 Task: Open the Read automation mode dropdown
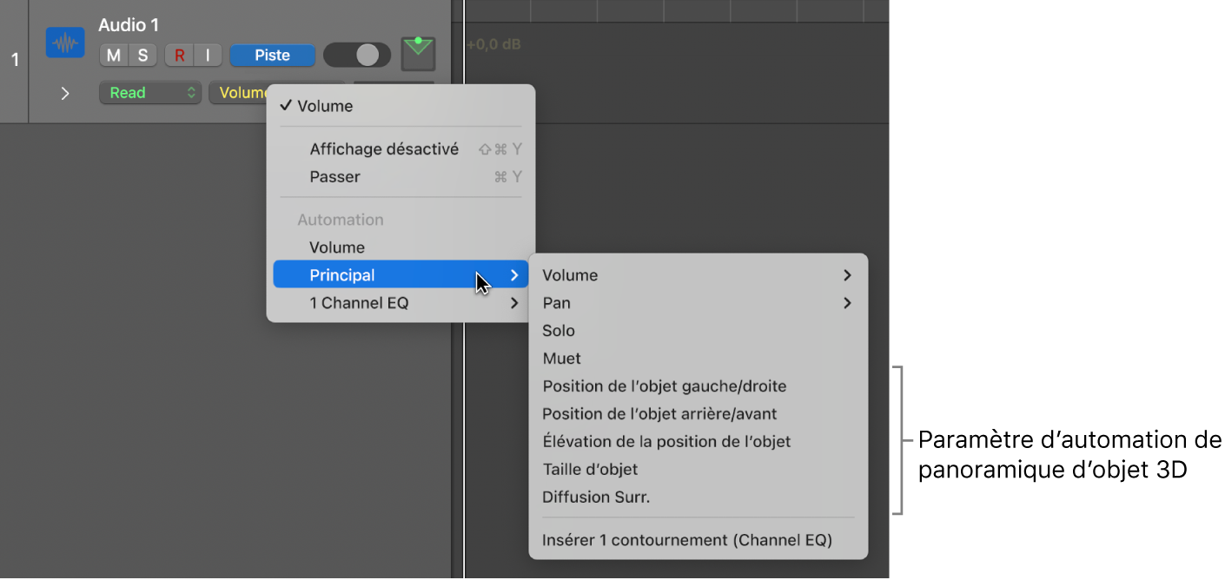click(x=150, y=93)
